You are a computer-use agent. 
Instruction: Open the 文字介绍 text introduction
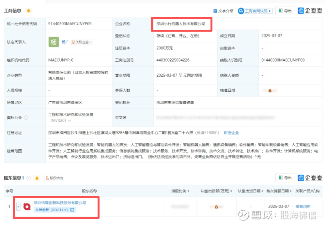224,11
